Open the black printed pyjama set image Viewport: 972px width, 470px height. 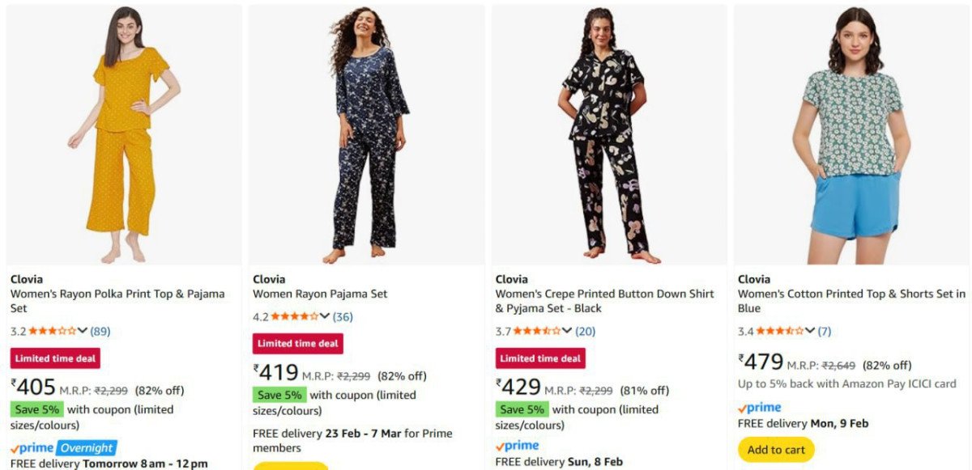click(608, 135)
